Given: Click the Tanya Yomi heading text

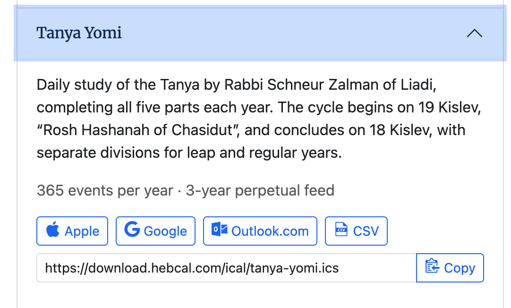Looking at the screenshot, I should coord(79,33).
